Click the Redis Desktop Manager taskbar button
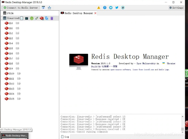 [x=15, y=136]
